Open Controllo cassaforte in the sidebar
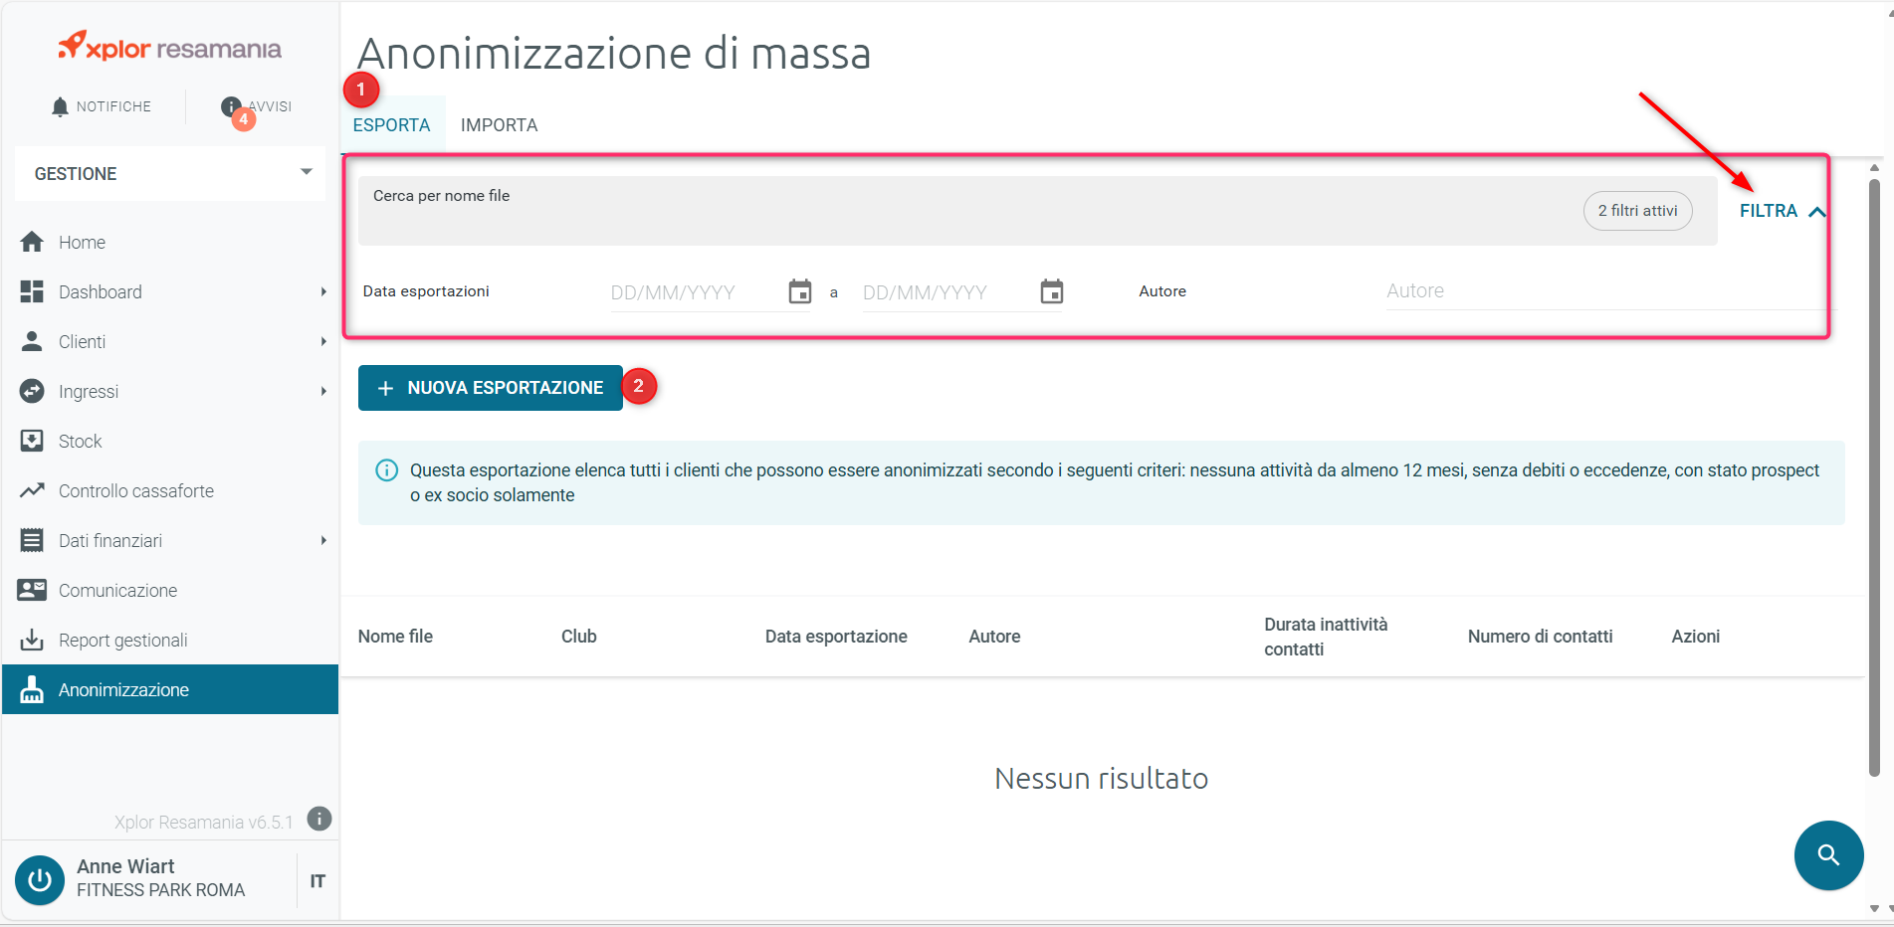The image size is (1894, 927). pyautogui.click(x=170, y=490)
